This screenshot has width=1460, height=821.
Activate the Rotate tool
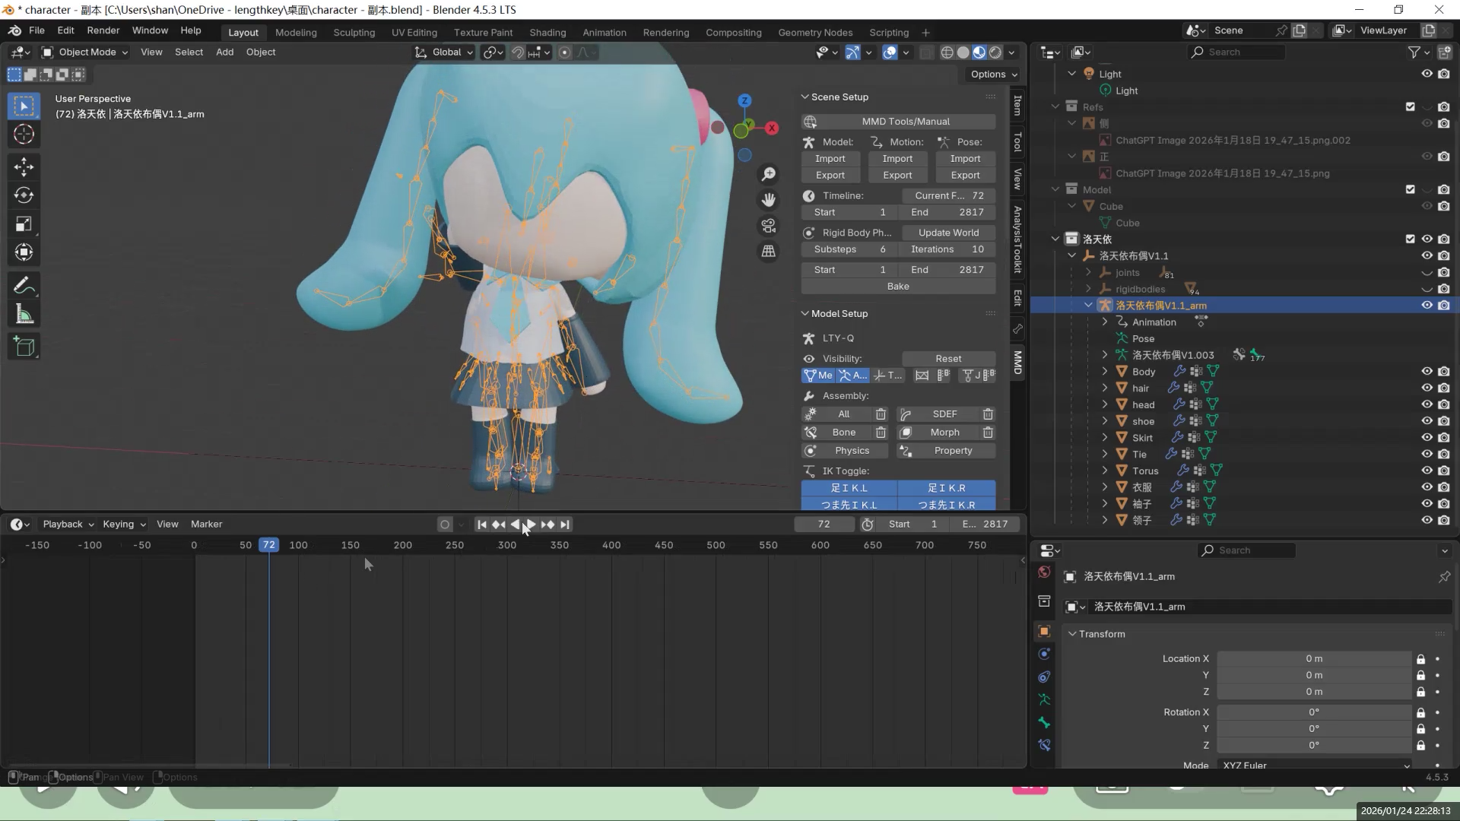pos(24,195)
